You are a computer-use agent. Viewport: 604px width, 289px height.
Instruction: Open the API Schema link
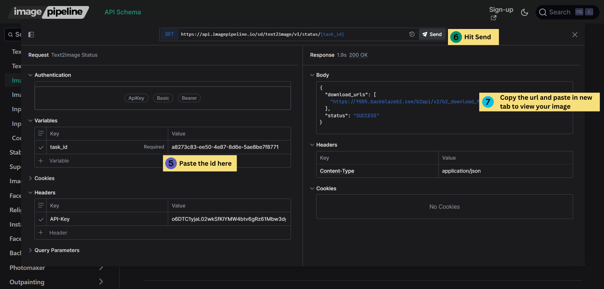[123, 12]
